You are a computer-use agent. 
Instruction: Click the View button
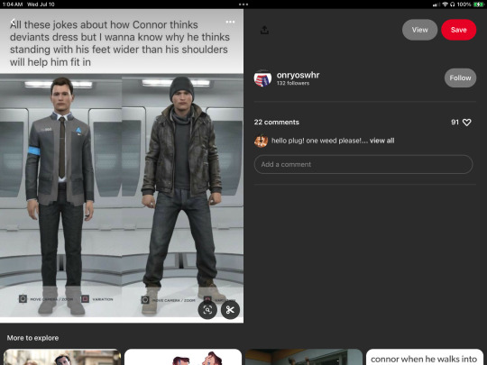419,30
